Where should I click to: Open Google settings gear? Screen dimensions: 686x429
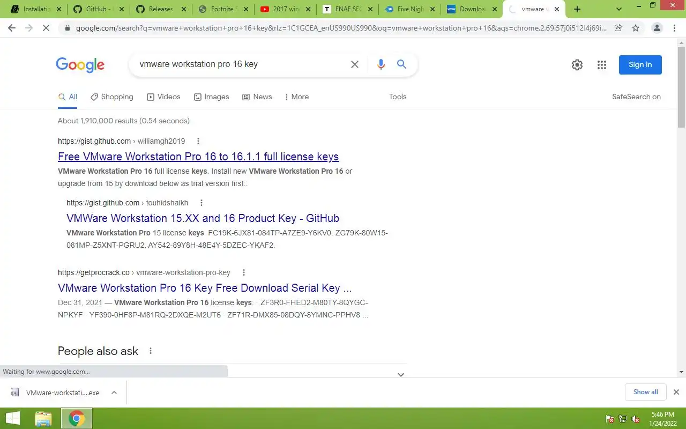[577, 65]
